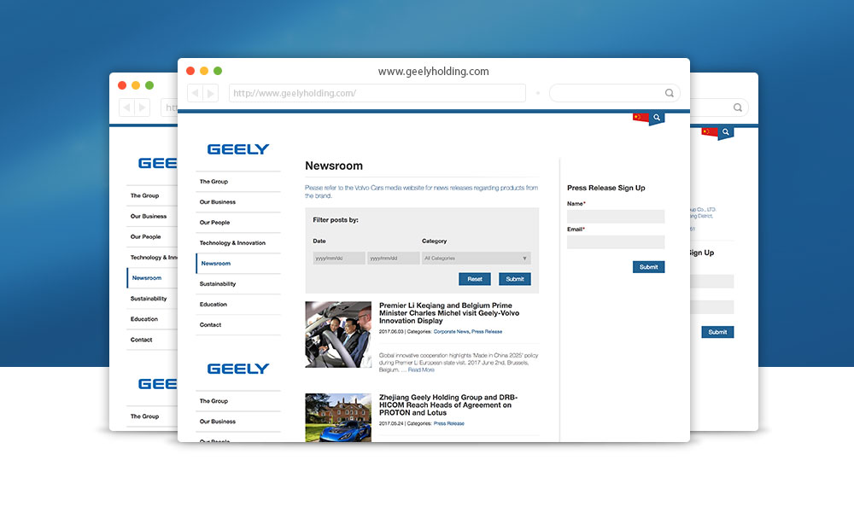Click the browser search magnifier in the right background window
854x512 pixels.
pyautogui.click(x=738, y=108)
